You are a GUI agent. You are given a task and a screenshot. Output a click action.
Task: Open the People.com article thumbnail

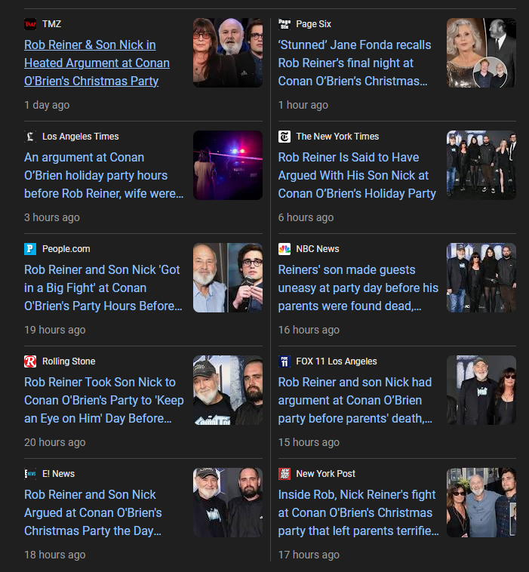(228, 278)
